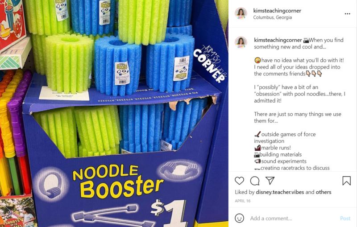Click the $1 price on photo
357x227 pixels.
(x=169, y=213)
